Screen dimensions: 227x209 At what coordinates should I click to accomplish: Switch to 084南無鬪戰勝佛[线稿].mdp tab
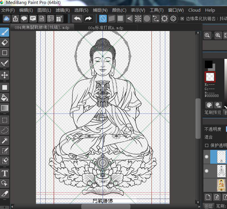pyautogui.click(x=42, y=27)
